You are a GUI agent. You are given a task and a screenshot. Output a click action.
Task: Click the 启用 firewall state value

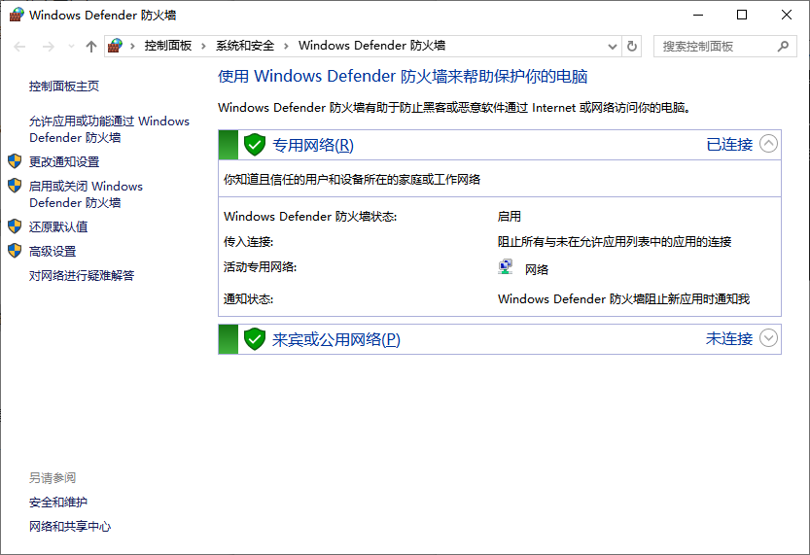(x=510, y=217)
